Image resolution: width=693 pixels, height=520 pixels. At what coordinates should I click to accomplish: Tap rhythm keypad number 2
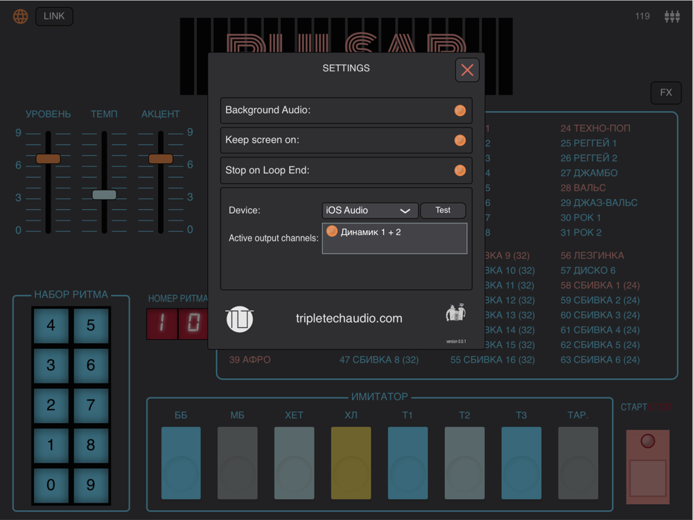coord(51,405)
